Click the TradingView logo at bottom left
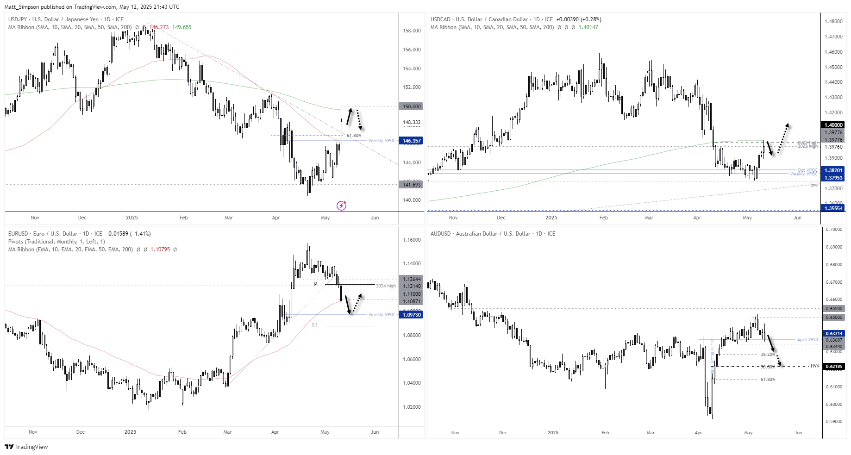Viewport: 851px width, 455px height. (x=9, y=447)
